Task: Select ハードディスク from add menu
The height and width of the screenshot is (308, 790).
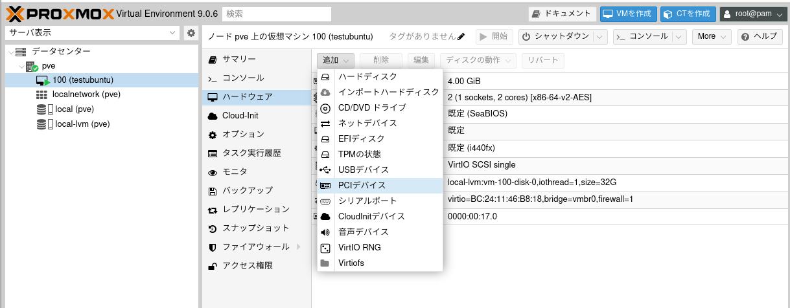Action: (380, 76)
